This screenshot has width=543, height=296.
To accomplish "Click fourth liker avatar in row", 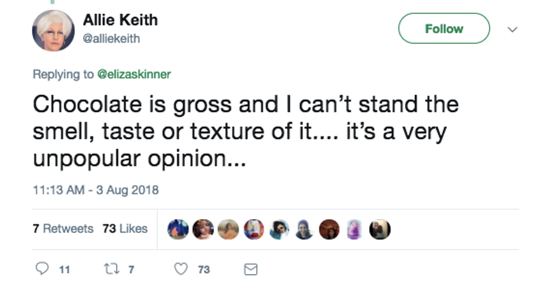I will (254, 229).
